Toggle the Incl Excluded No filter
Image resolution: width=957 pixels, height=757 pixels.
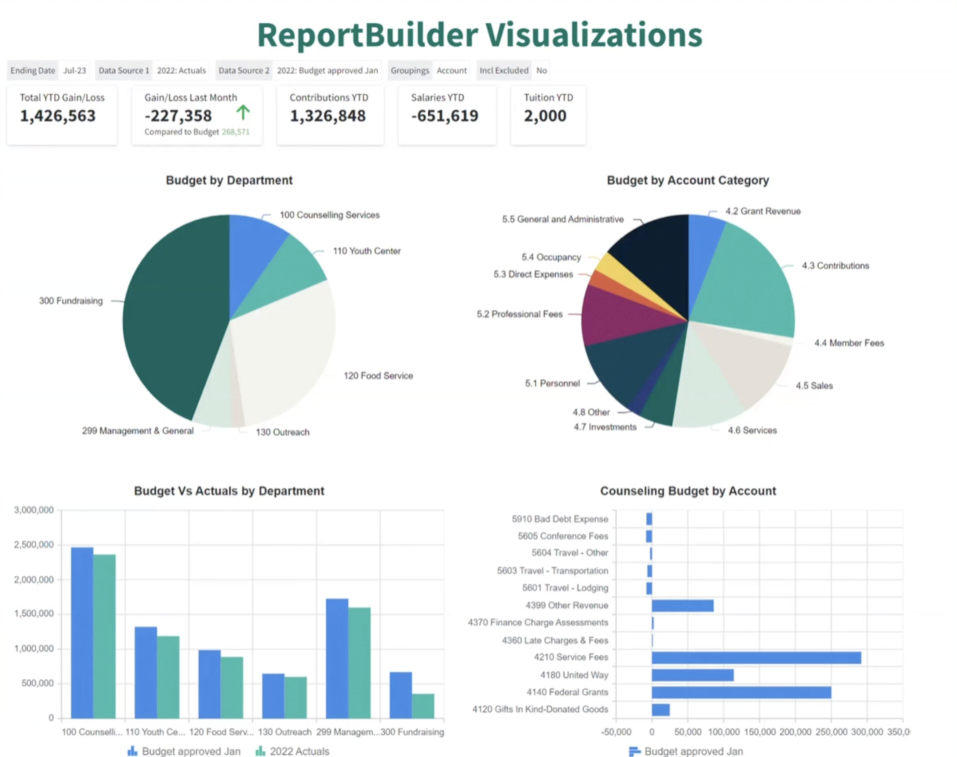(513, 70)
